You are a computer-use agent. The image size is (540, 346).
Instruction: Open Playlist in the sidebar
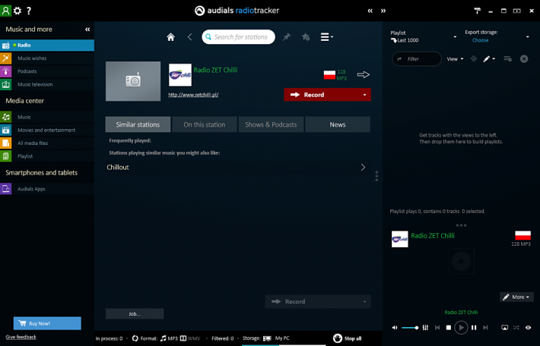click(x=47, y=156)
